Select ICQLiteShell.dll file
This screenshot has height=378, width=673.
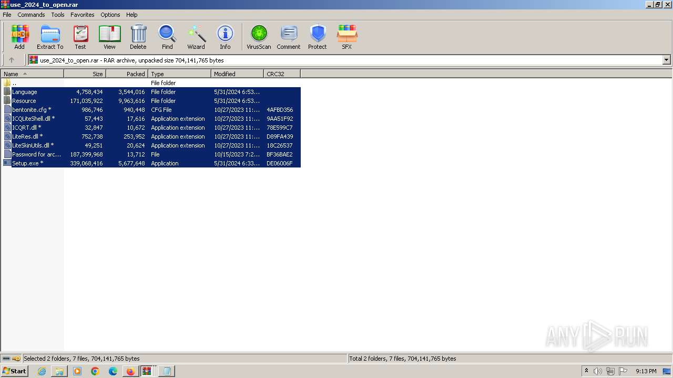click(x=151, y=119)
